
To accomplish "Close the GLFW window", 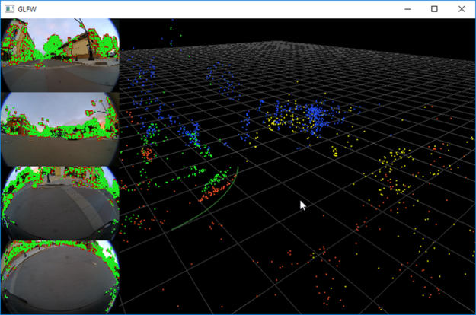I will coord(462,9).
